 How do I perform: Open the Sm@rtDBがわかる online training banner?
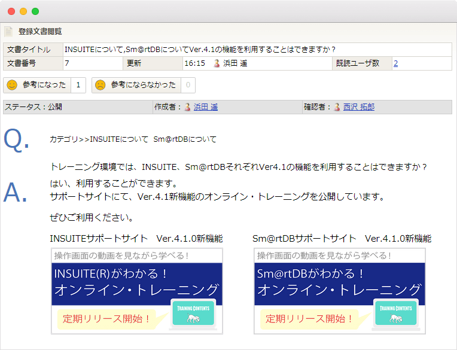coord(340,291)
